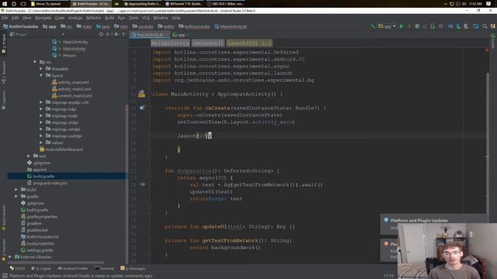Expand External Libraries node

pyautogui.click(x=10, y=257)
